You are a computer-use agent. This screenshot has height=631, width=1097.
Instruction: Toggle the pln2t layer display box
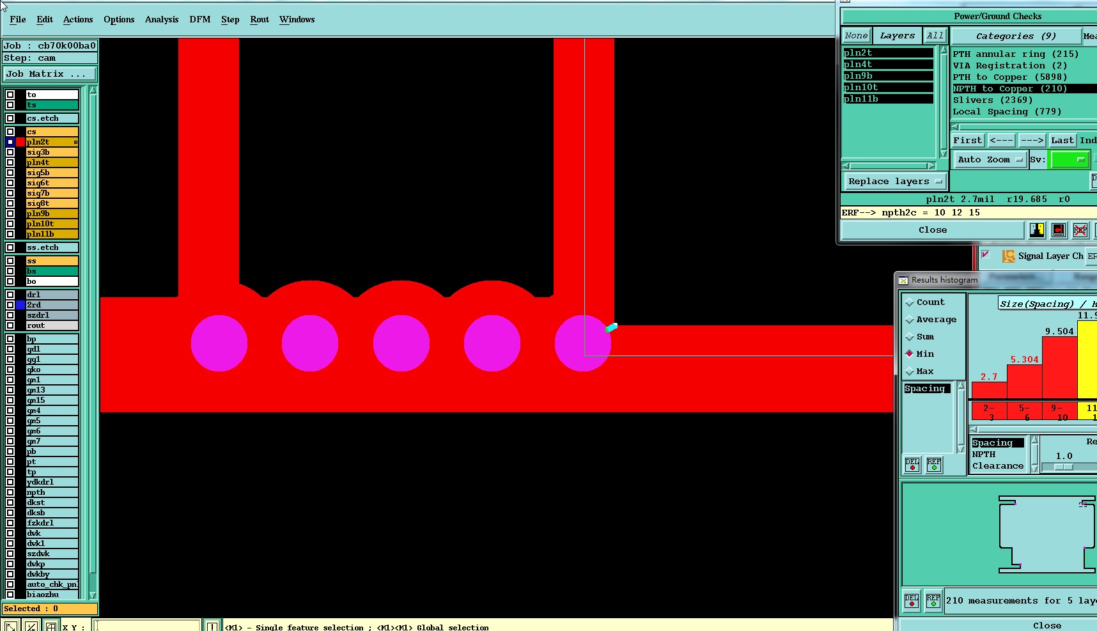coord(10,142)
